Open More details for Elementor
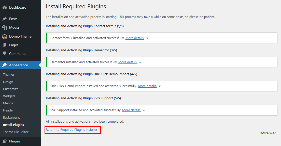Screen dimensions: 281x146 128,62
